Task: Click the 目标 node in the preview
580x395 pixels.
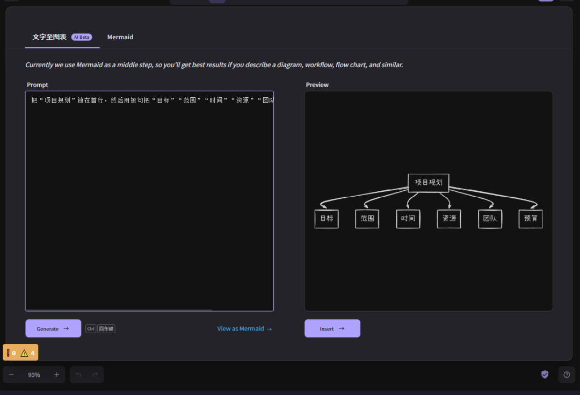Action: coord(327,219)
